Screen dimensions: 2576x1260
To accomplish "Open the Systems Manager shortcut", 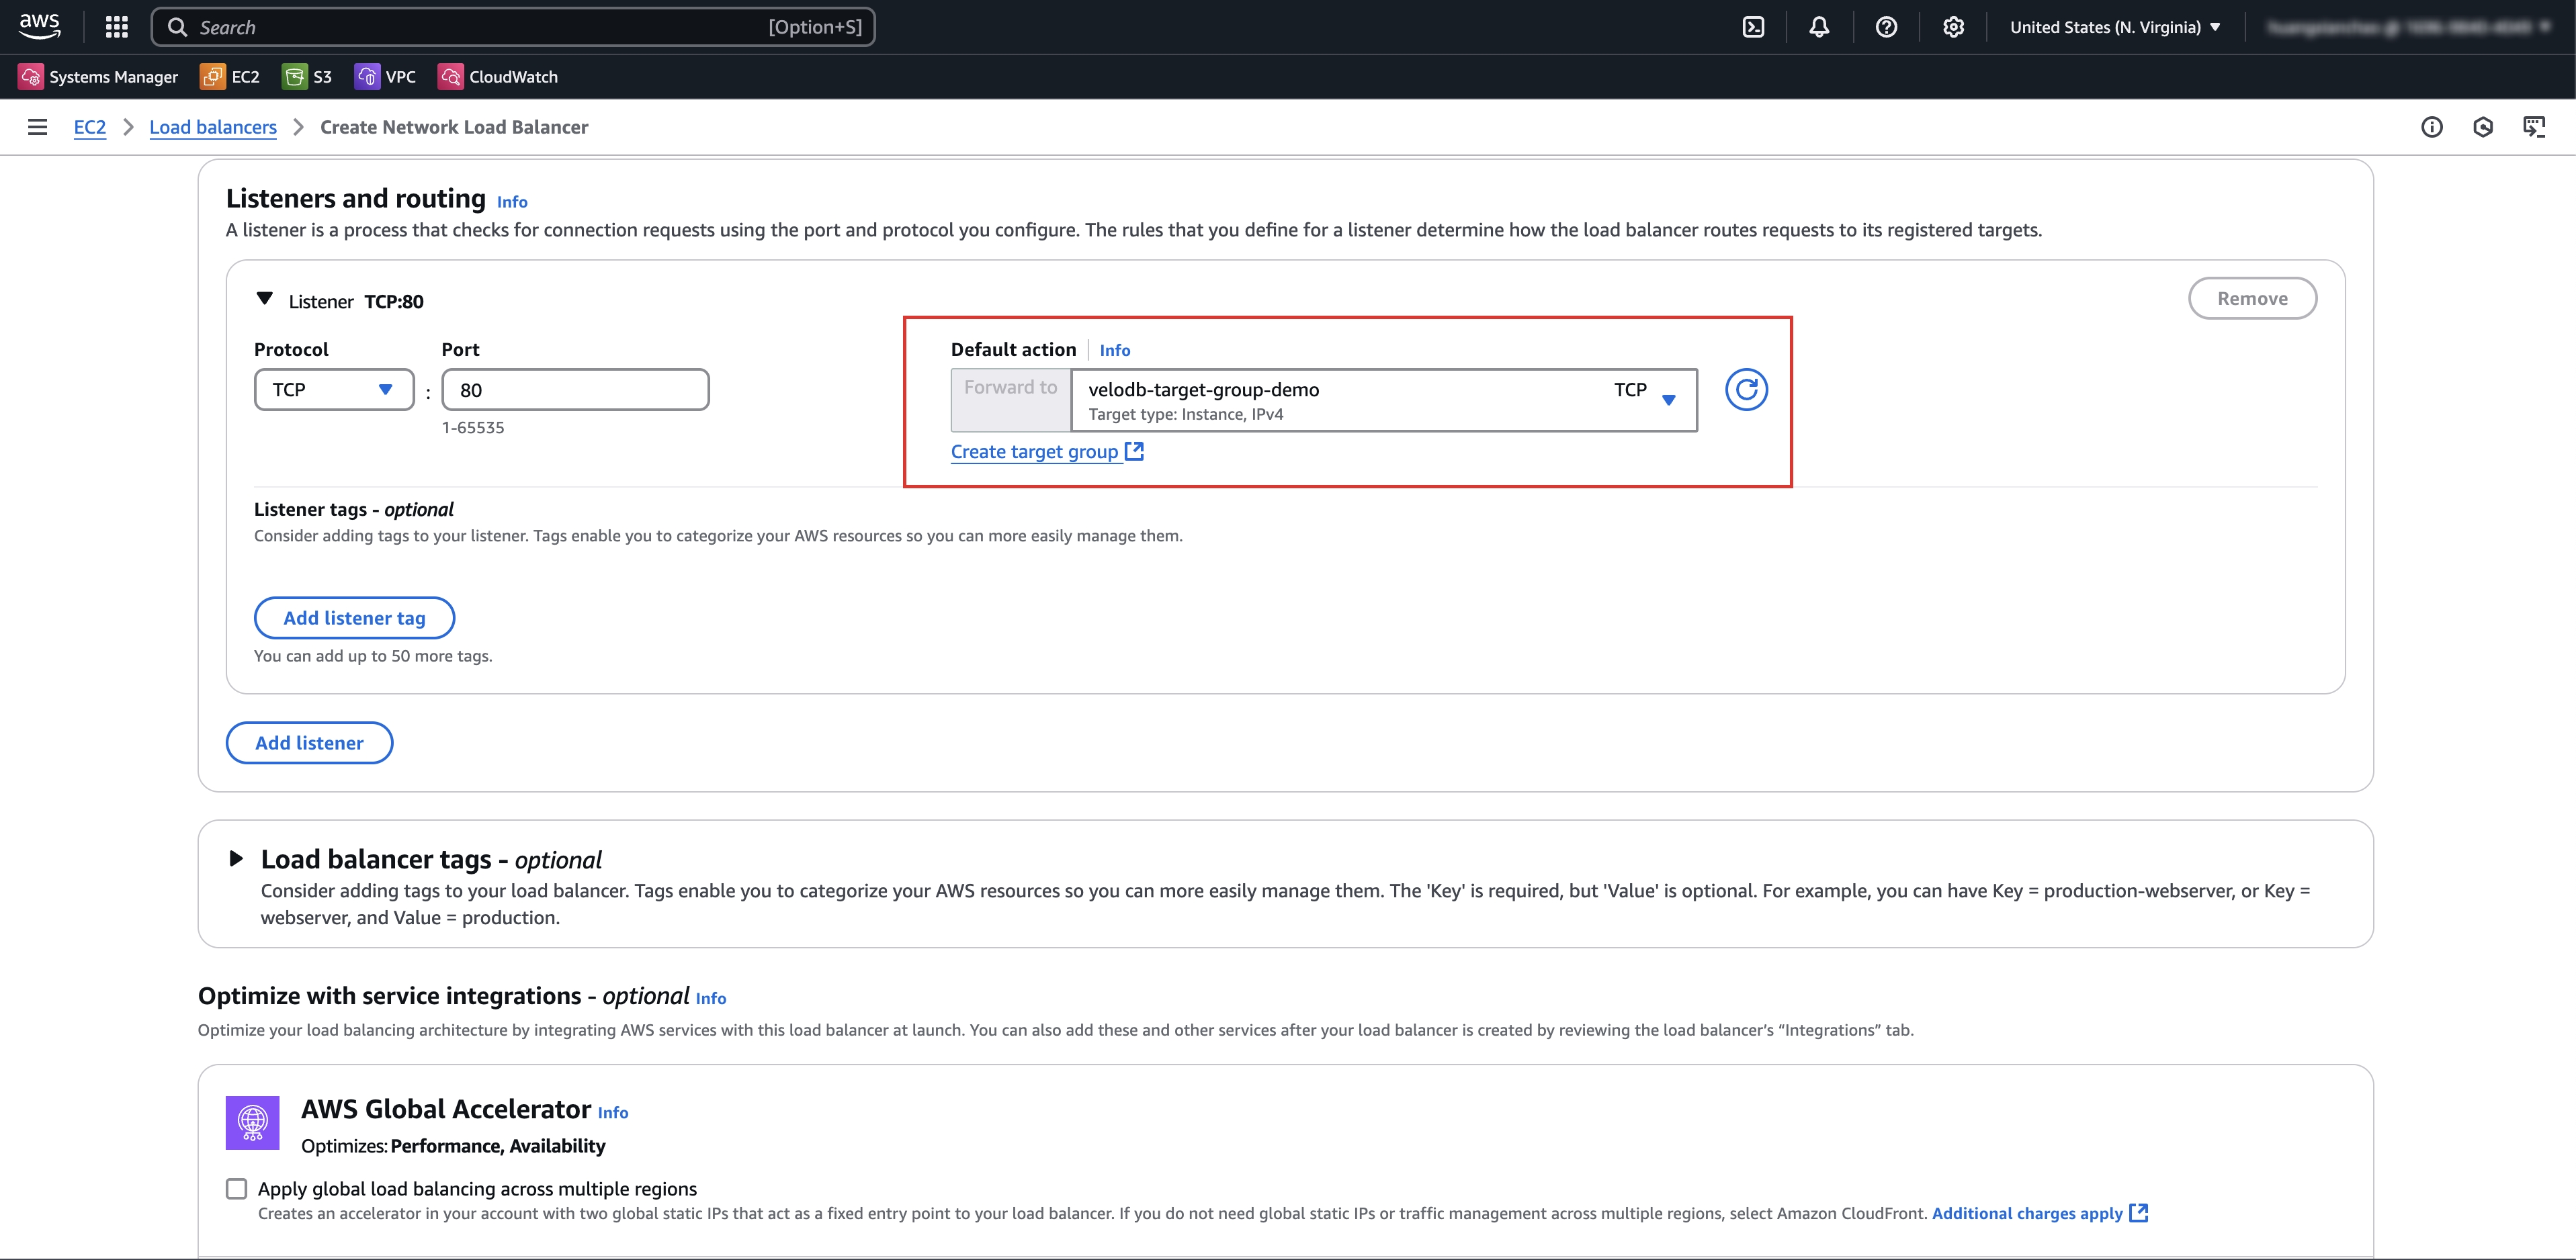I will coord(98,77).
